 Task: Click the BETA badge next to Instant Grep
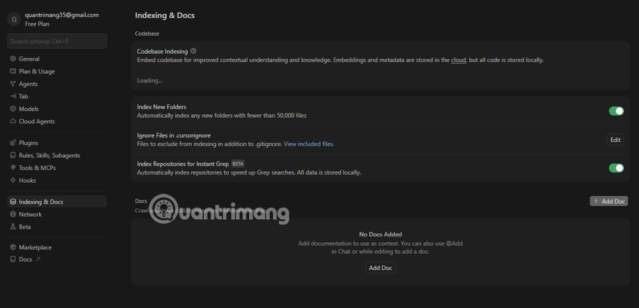[x=238, y=164]
